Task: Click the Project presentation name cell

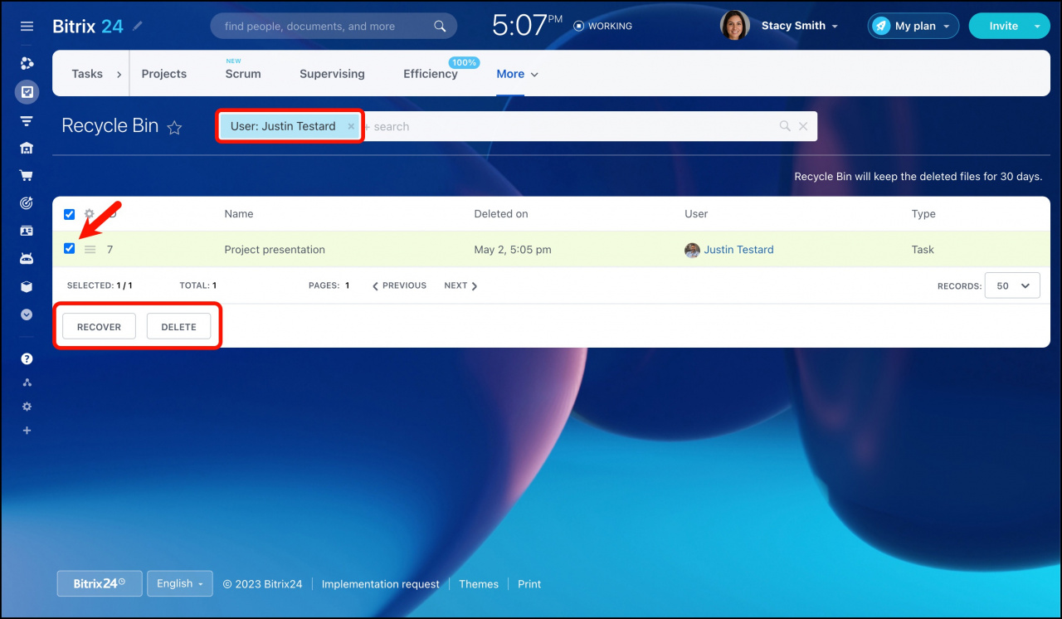Action: pos(275,250)
